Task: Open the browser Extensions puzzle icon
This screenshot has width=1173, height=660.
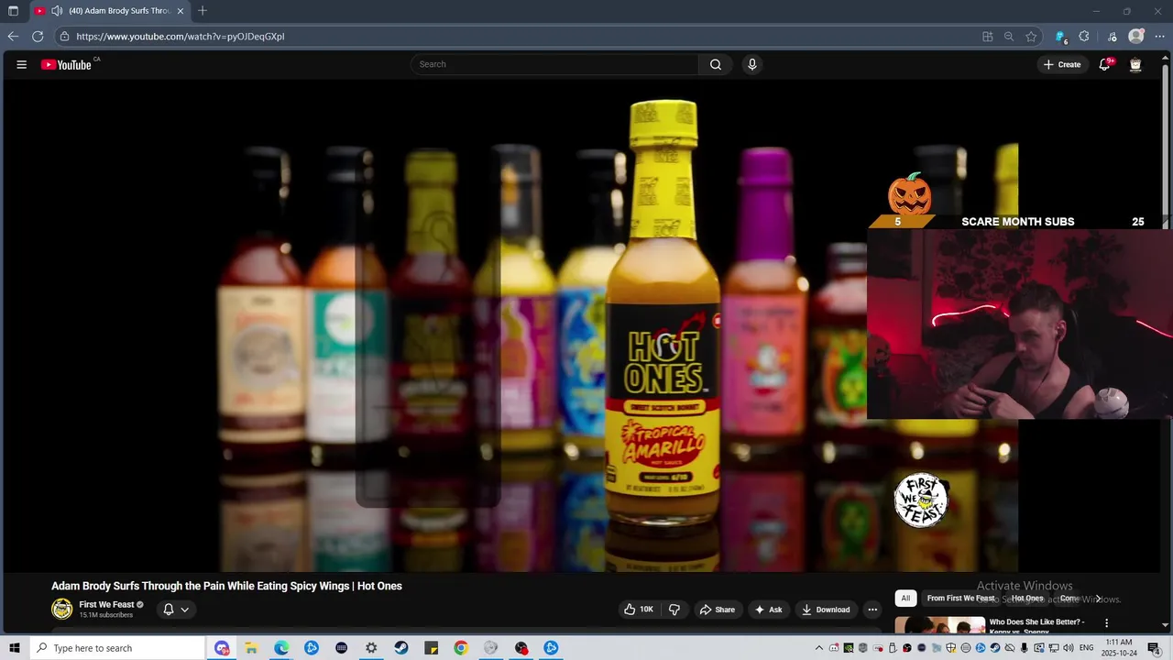Action: click(x=1084, y=37)
